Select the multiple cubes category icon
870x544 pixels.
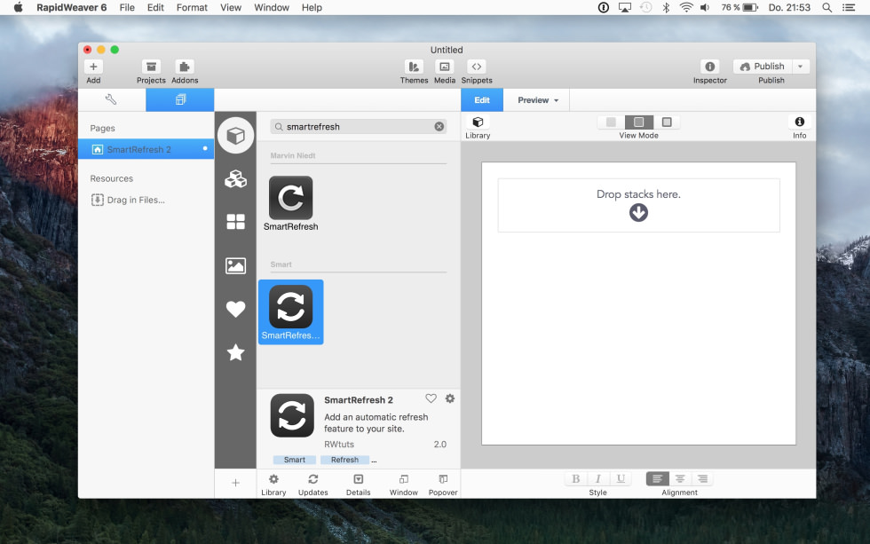click(236, 178)
